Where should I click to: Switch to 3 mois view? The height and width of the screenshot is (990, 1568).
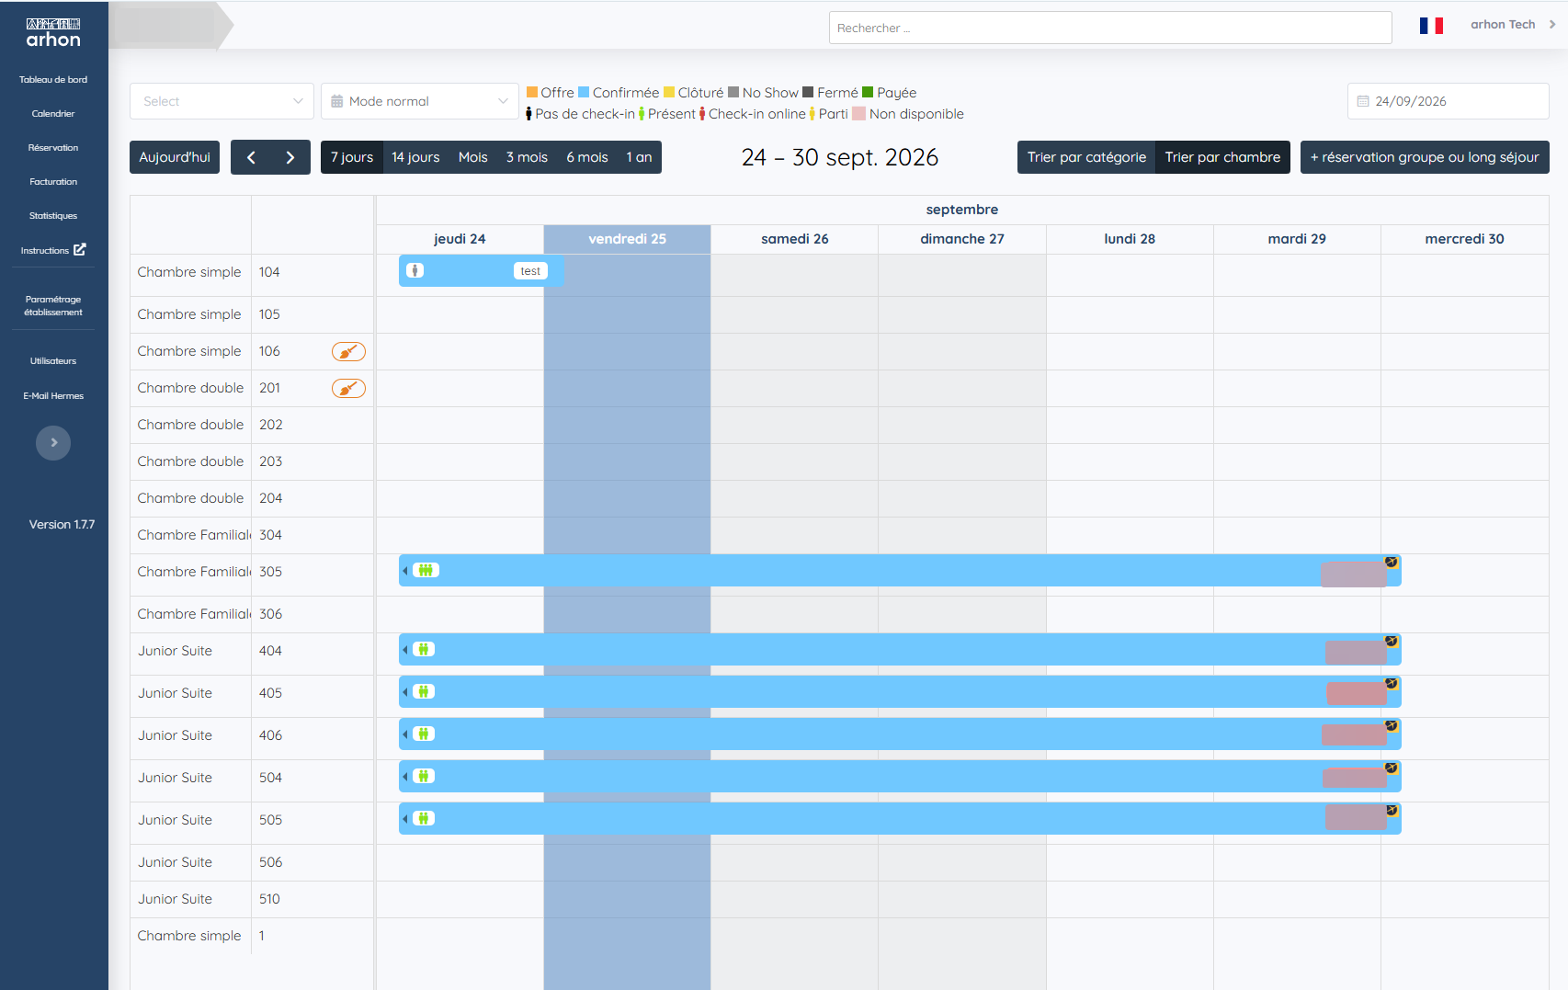527,157
